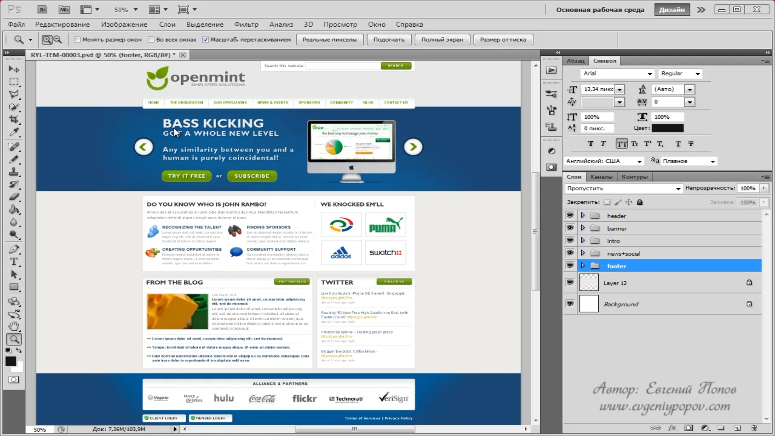Open the layer blend mode dropdown
The image size is (775, 436).
tap(624, 189)
